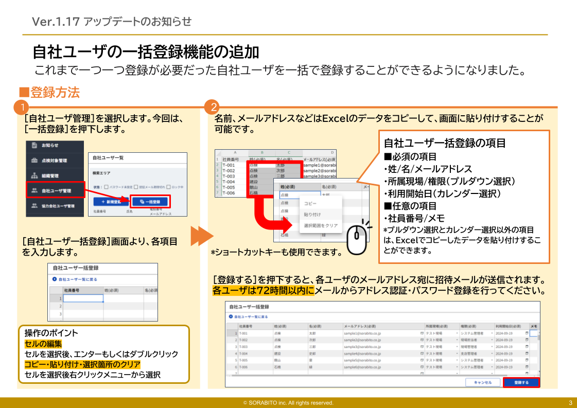Screen dimensions: 577x408
Task: Click the 登録する button
Action: [x=520, y=383]
